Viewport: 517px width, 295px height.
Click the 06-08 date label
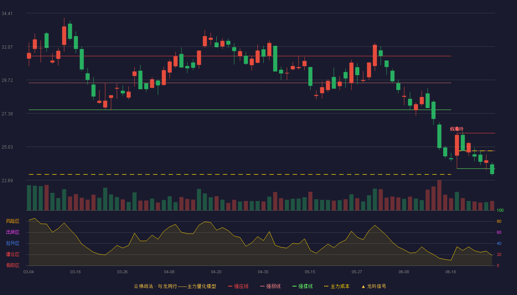click(x=404, y=272)
